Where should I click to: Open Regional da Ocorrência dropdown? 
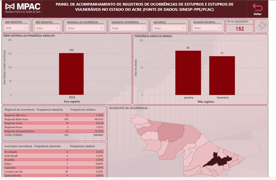[85, 28]
